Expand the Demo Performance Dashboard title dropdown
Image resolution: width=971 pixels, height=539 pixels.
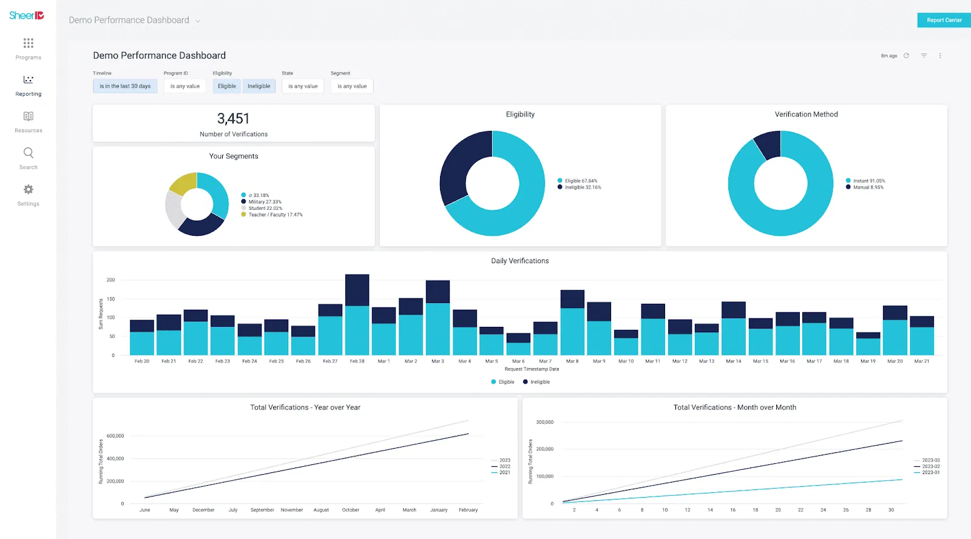pyautogui.click(x=197, y=21)
